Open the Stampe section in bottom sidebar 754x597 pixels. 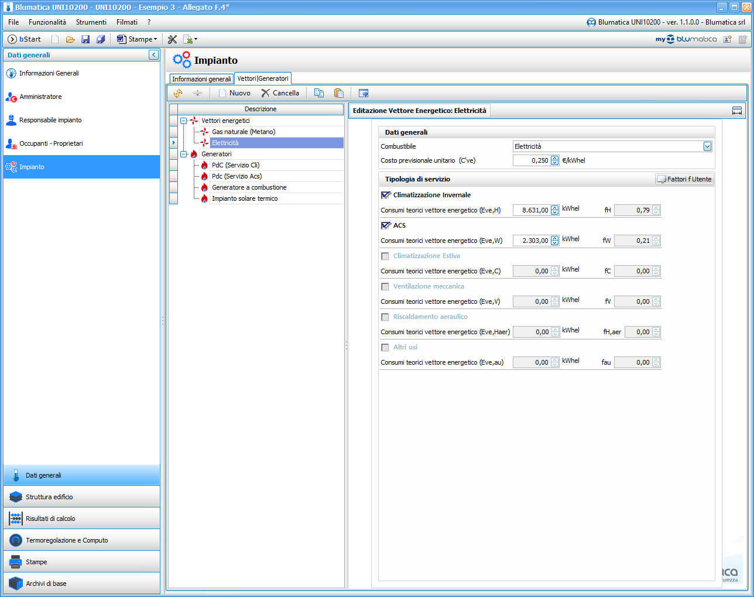(81, 562)
